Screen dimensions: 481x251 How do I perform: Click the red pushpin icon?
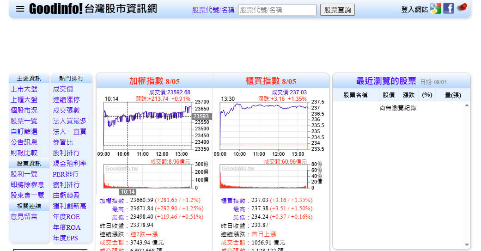(462, 8)
